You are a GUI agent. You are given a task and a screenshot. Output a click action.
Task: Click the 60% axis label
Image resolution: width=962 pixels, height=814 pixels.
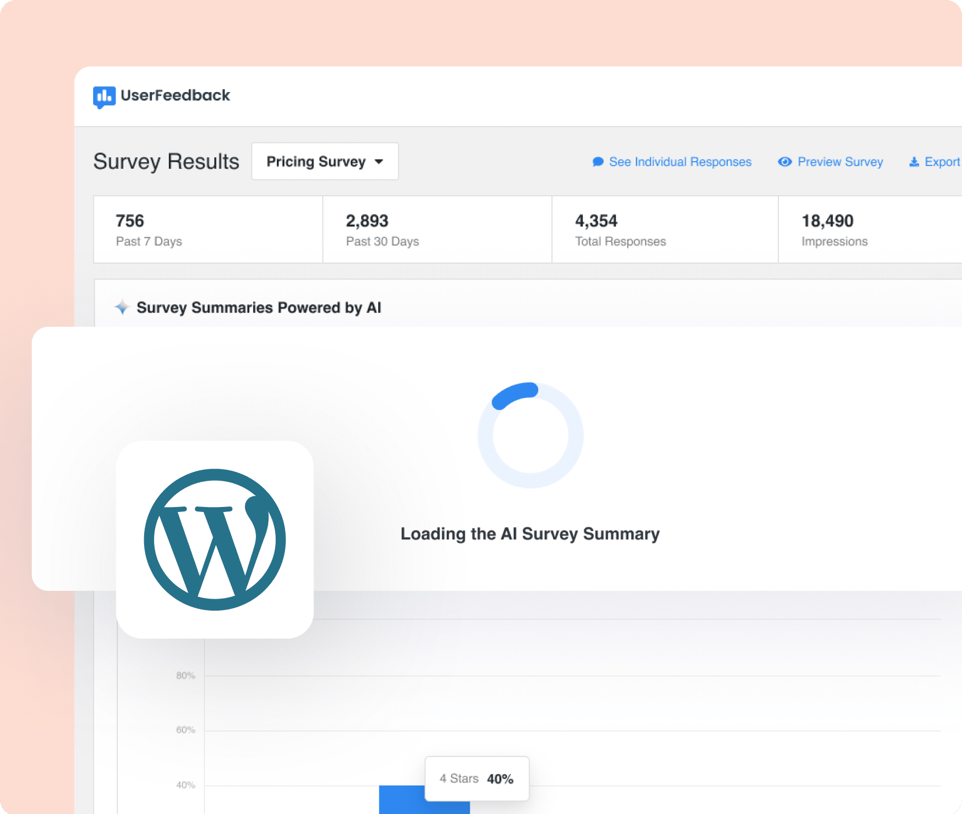(185, 730)
